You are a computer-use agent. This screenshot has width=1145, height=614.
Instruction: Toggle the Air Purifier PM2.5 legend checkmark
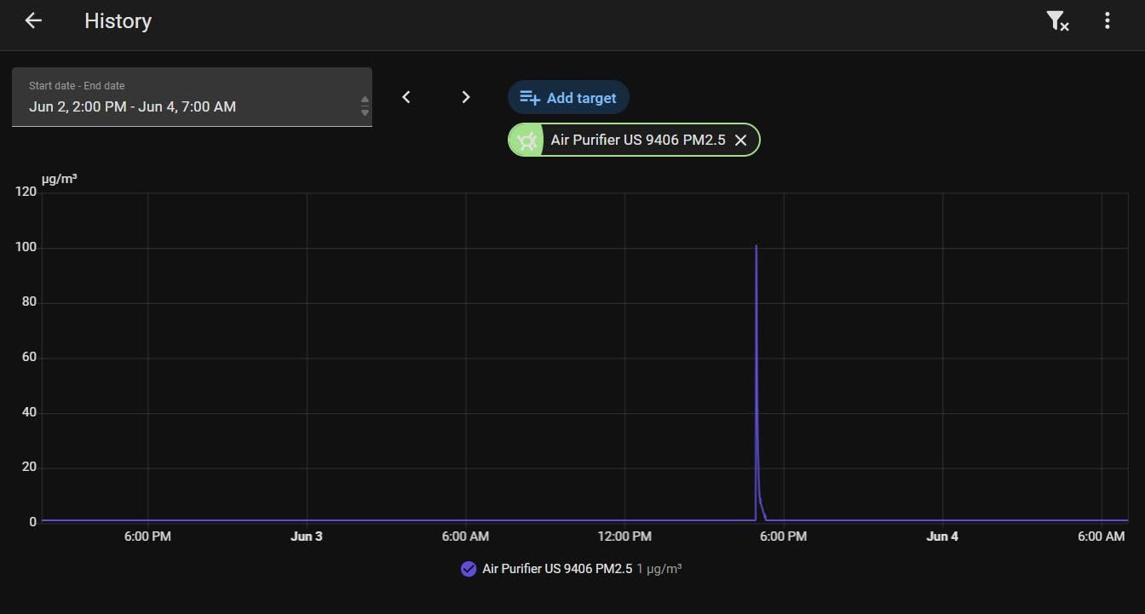(468, 569)
